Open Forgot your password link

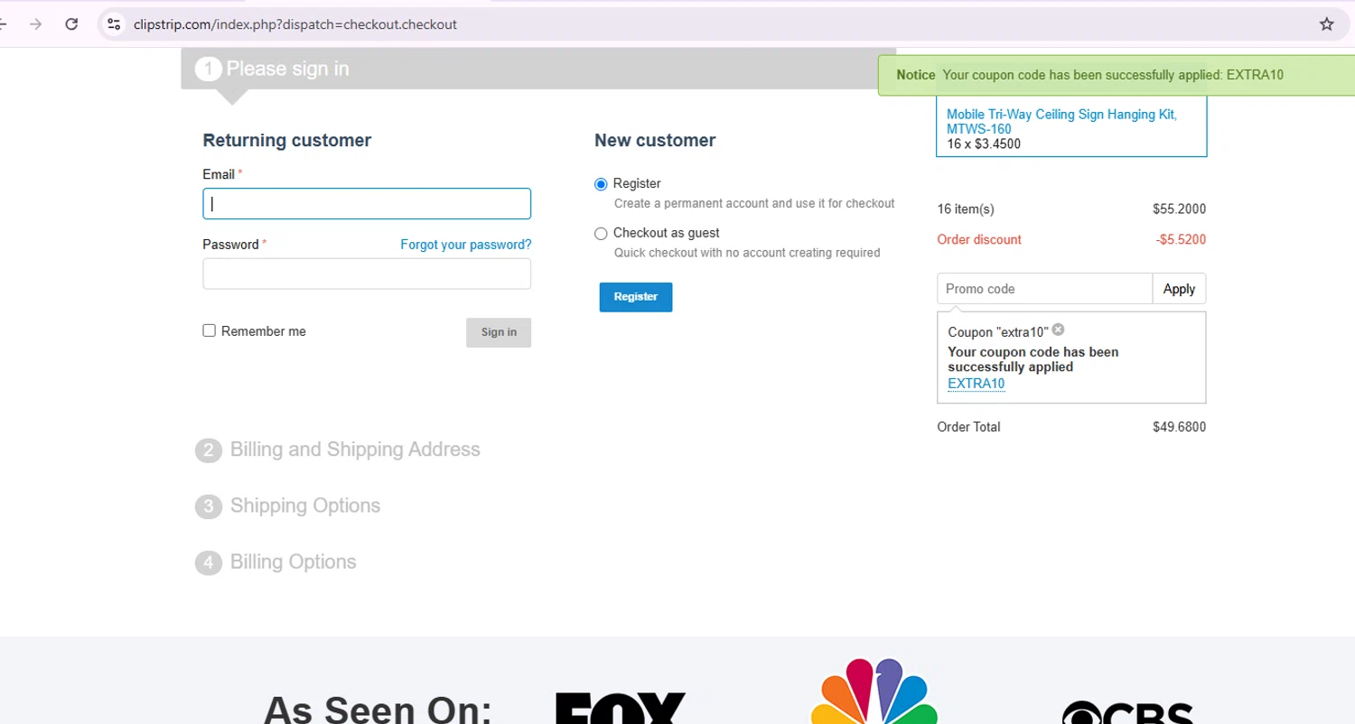(466, 245)
